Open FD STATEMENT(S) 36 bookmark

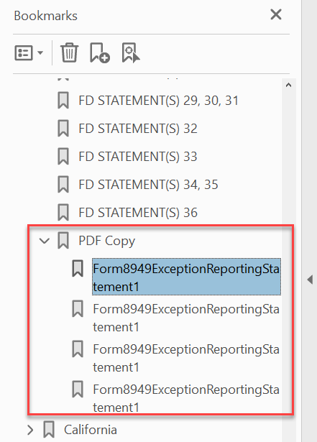138,213
